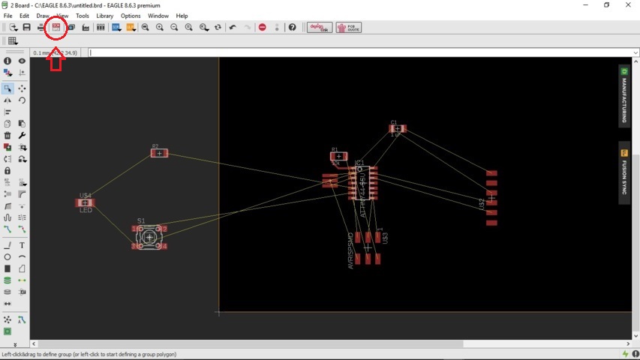This screenshot has width=640, height=360.
Task: Click the green square tool icon
Action: coord(8,331)
